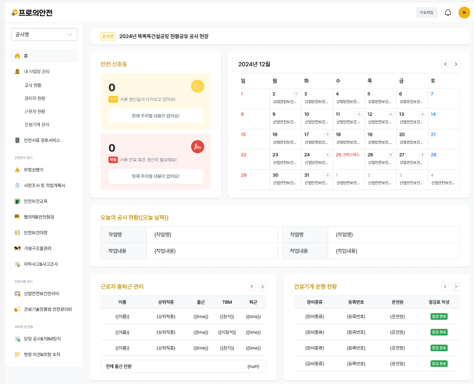Expand the plus icon on December 2
474x384 pixels.
tap(296, 94)
